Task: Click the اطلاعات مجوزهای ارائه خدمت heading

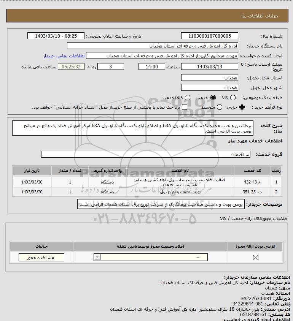Action: (254, 218)
